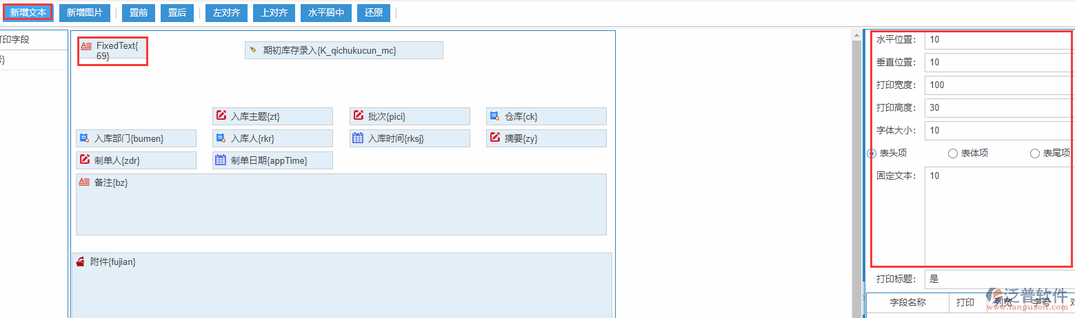The image size is (1075, 318).
Task: Click the edit icon next to 批次
Action: click(358, 116)
